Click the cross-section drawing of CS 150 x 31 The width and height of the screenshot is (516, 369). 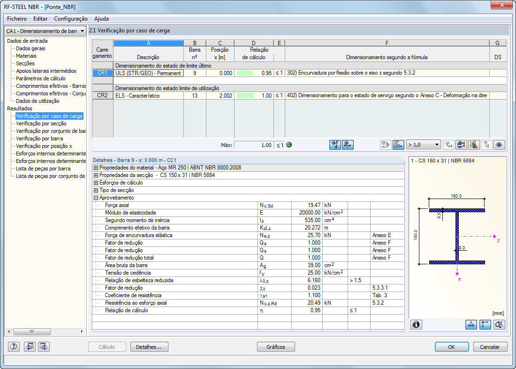click(457, 236)
